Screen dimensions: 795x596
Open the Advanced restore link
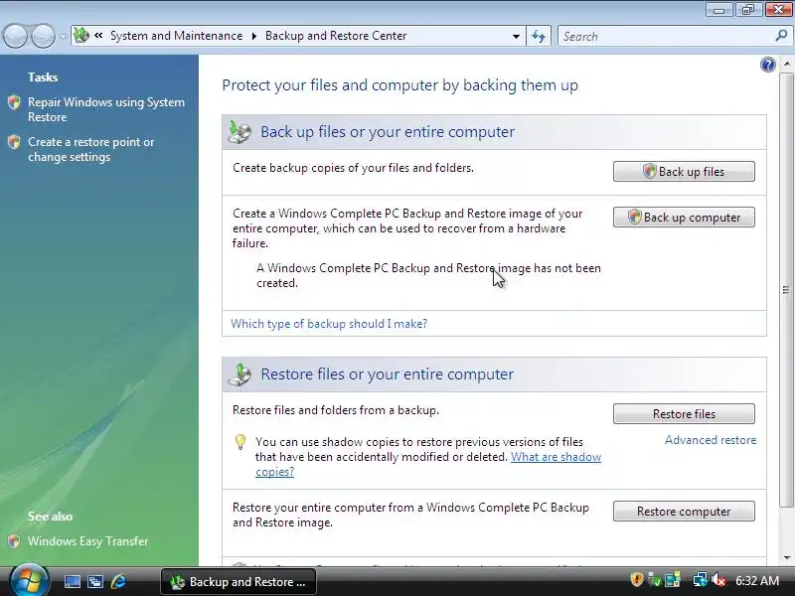[x=711, y=440]
